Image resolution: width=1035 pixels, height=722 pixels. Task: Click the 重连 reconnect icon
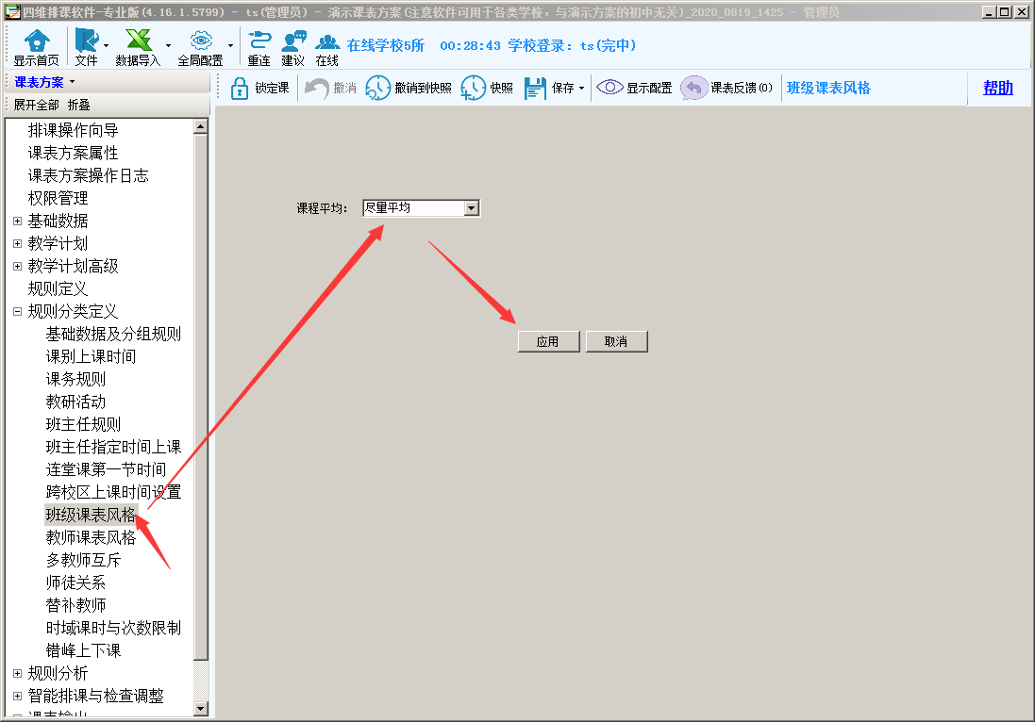coord(259,41)
